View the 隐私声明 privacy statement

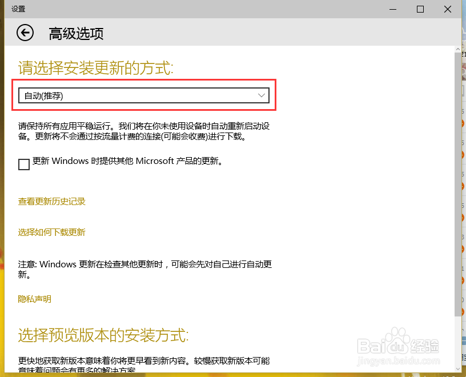point(34,299)
